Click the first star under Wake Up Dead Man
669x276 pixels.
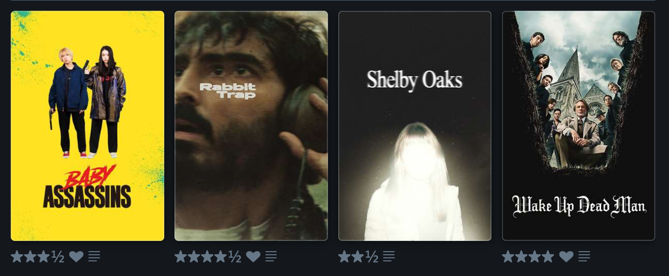click(x=508, y=256)
